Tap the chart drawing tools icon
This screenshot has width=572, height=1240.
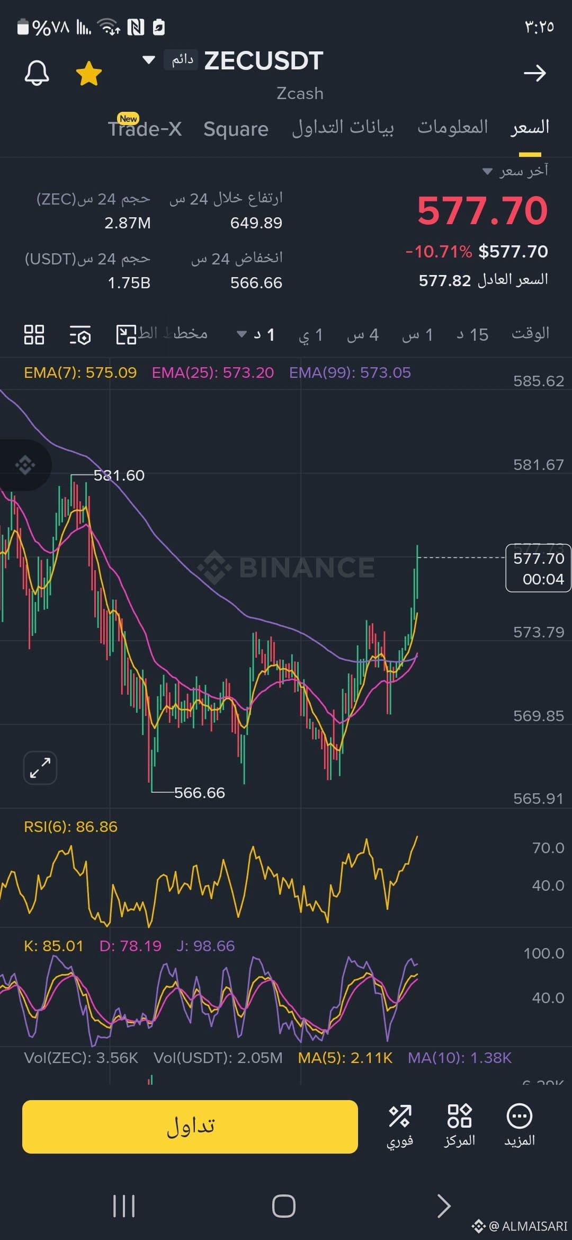coord(126,335)
